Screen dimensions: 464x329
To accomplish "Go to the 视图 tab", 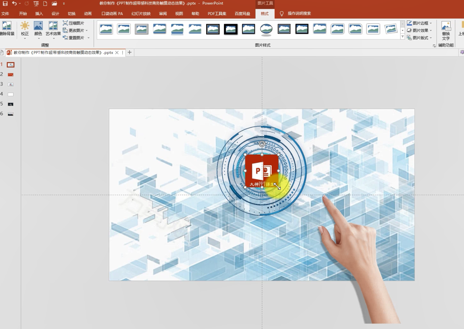I will 179,13.
